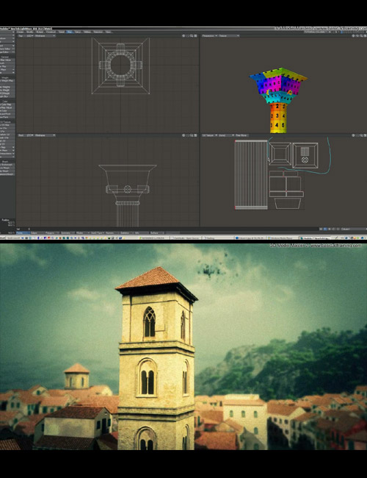Switch to the Utilities tab
367x478 pixels.
click(87, 32)
